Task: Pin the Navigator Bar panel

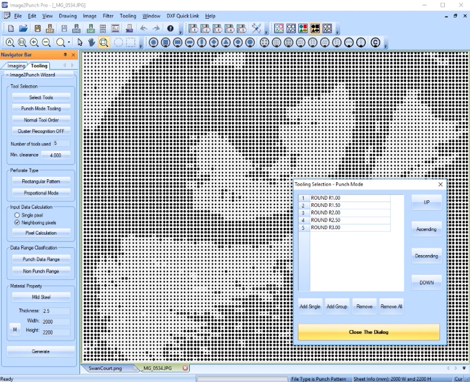Action: tap(65, 55)
